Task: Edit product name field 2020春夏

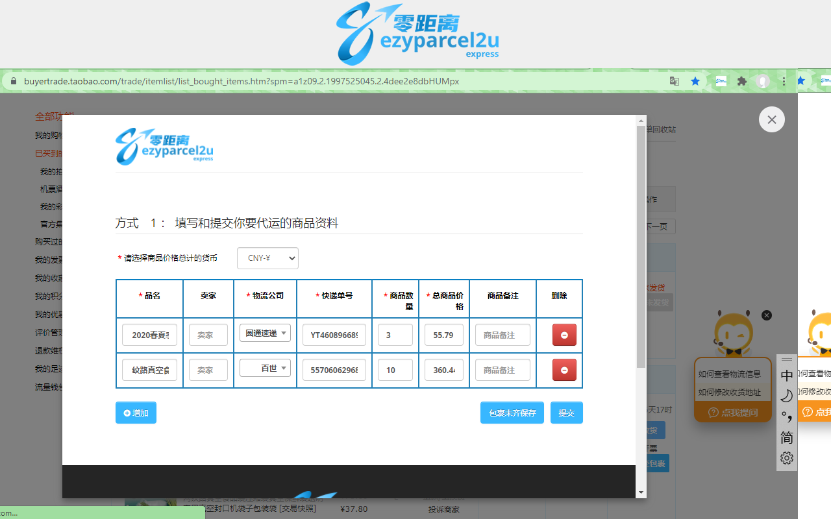Action: pyautogui.click(x=149, y=335)
